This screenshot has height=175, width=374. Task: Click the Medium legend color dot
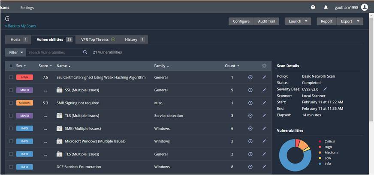point(320,153)
